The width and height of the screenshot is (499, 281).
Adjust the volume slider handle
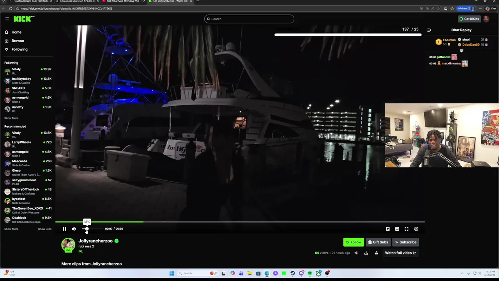(87, 229)
